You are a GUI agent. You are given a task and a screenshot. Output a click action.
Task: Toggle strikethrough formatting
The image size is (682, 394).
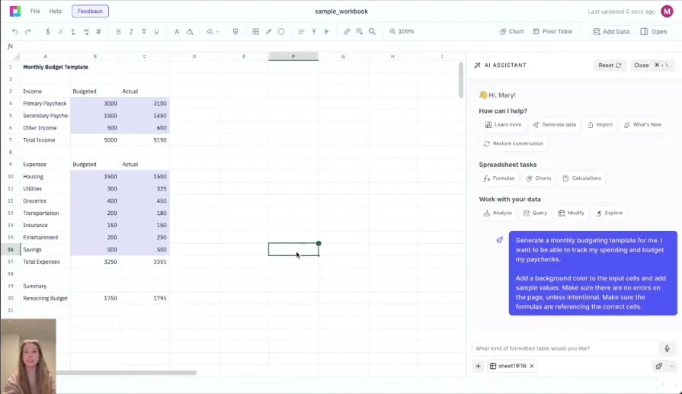pos(144,32)
